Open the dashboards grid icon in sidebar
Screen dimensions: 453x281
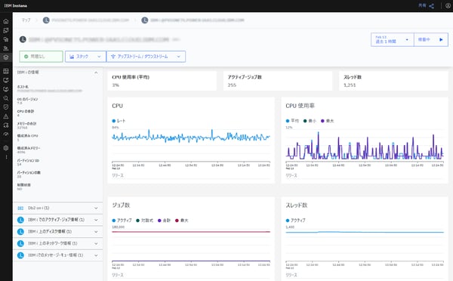click(6, 71)
